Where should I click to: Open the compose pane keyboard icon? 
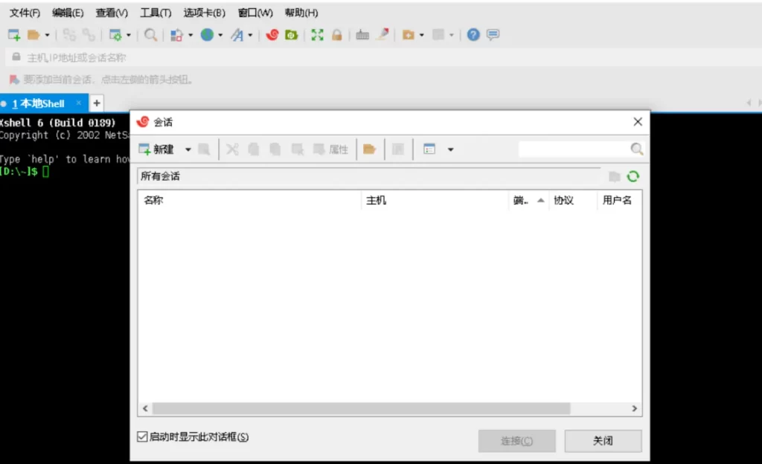[x=362, y=35]
